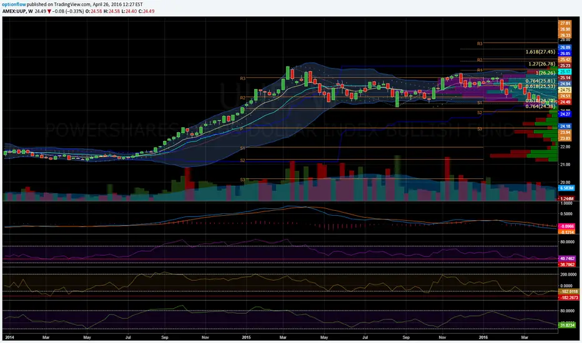Click the 1.27(26.78) Fibonacci level label
Viewport: 582px width, 343px height.
tap(541, 64)
